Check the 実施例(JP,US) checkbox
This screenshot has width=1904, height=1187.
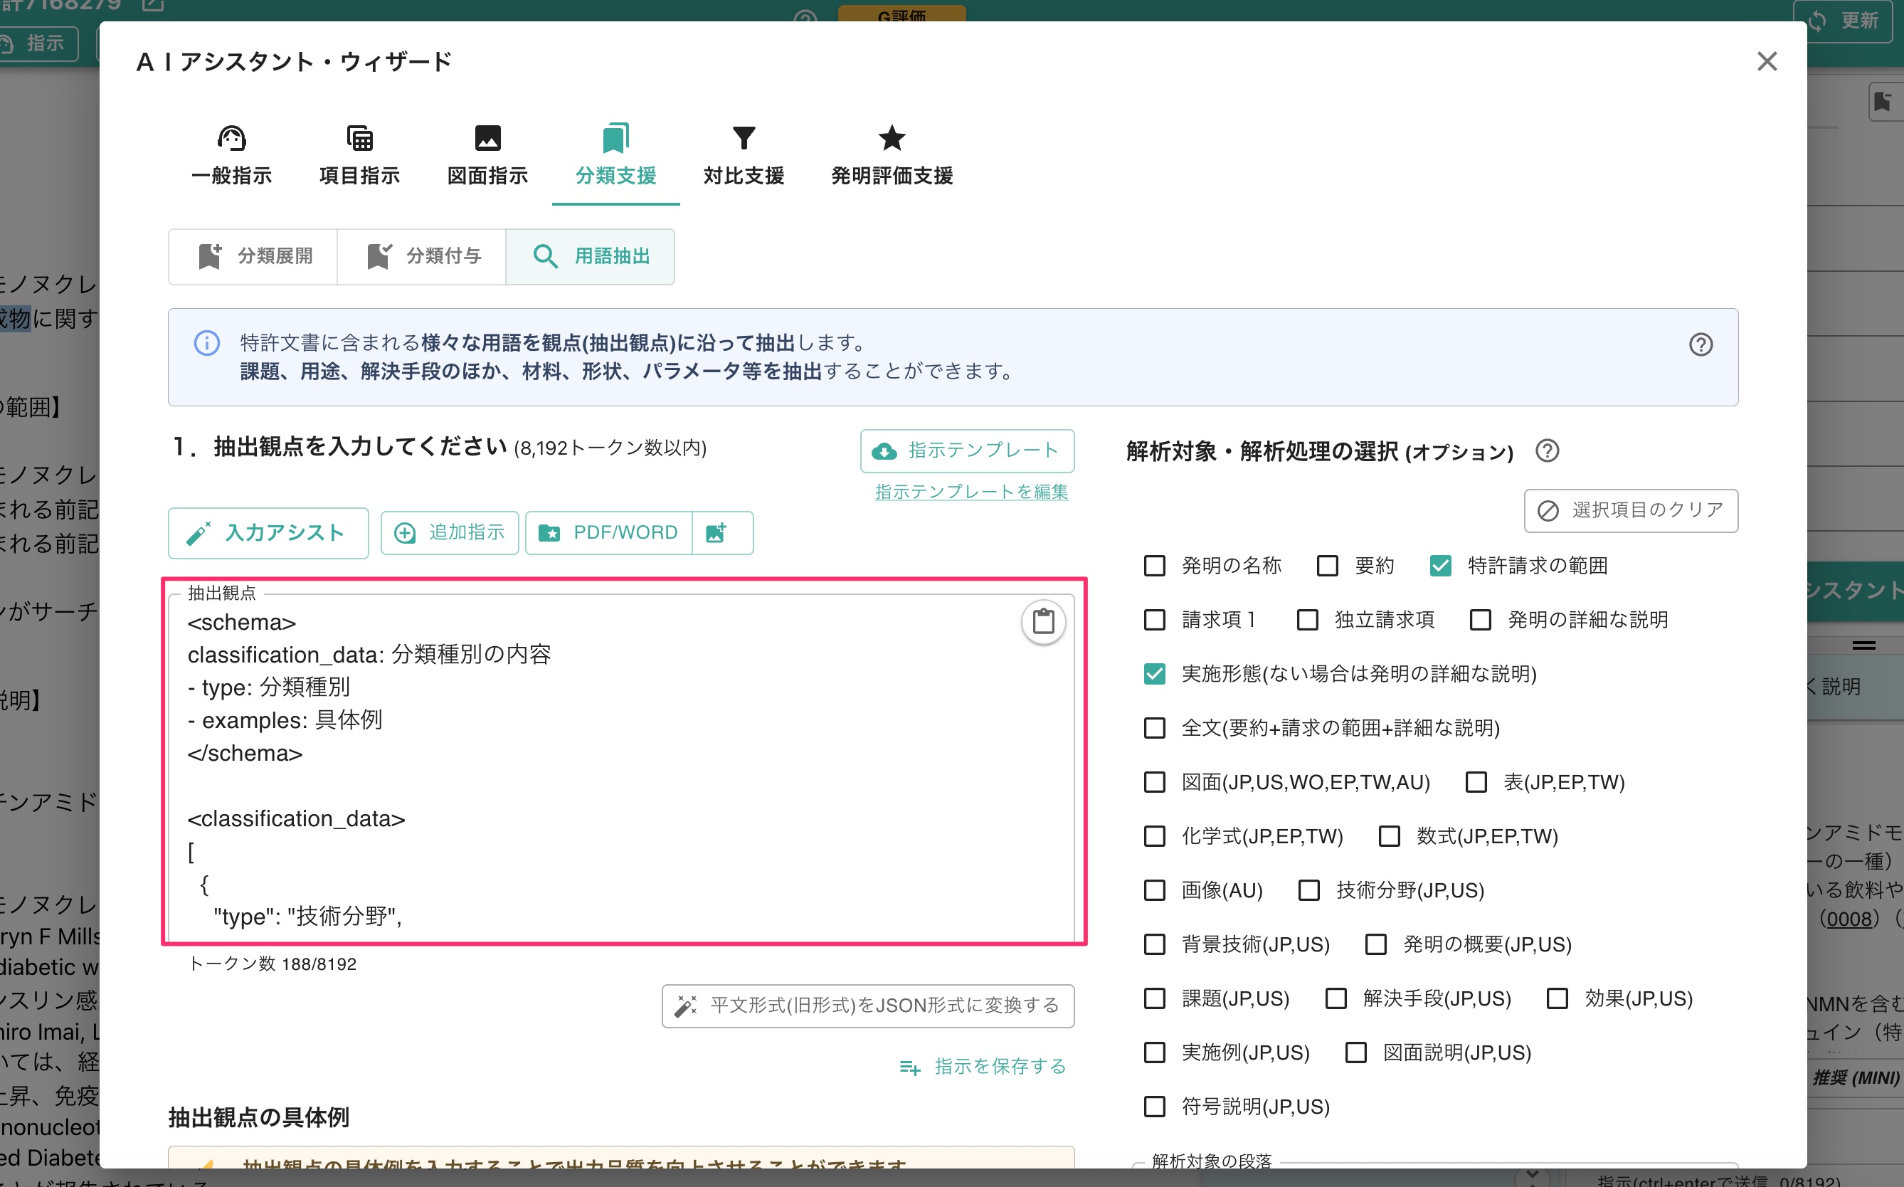[1155, 1052]
